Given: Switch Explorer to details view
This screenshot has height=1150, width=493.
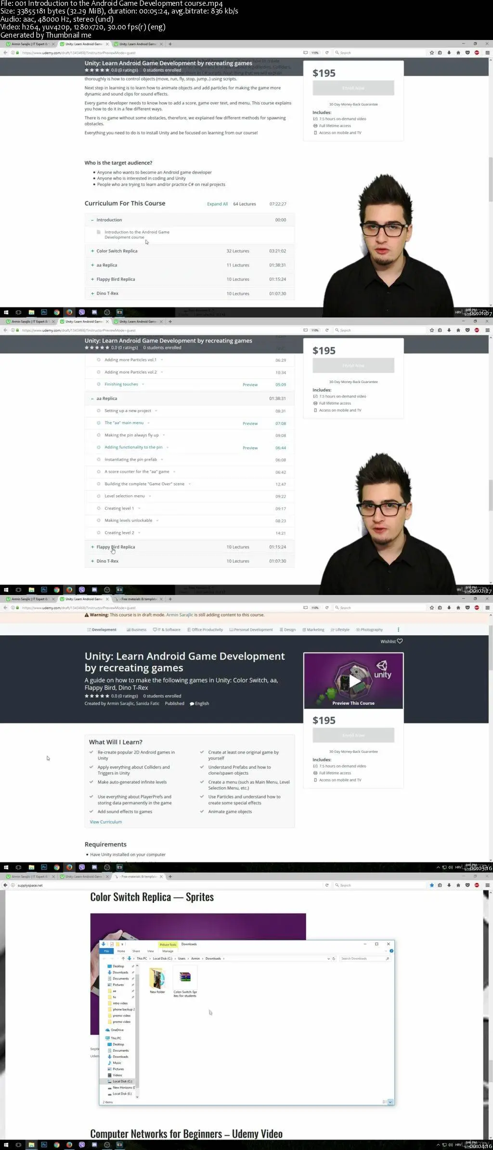Looking at the screenshot, I should [x=384, y=1102].
